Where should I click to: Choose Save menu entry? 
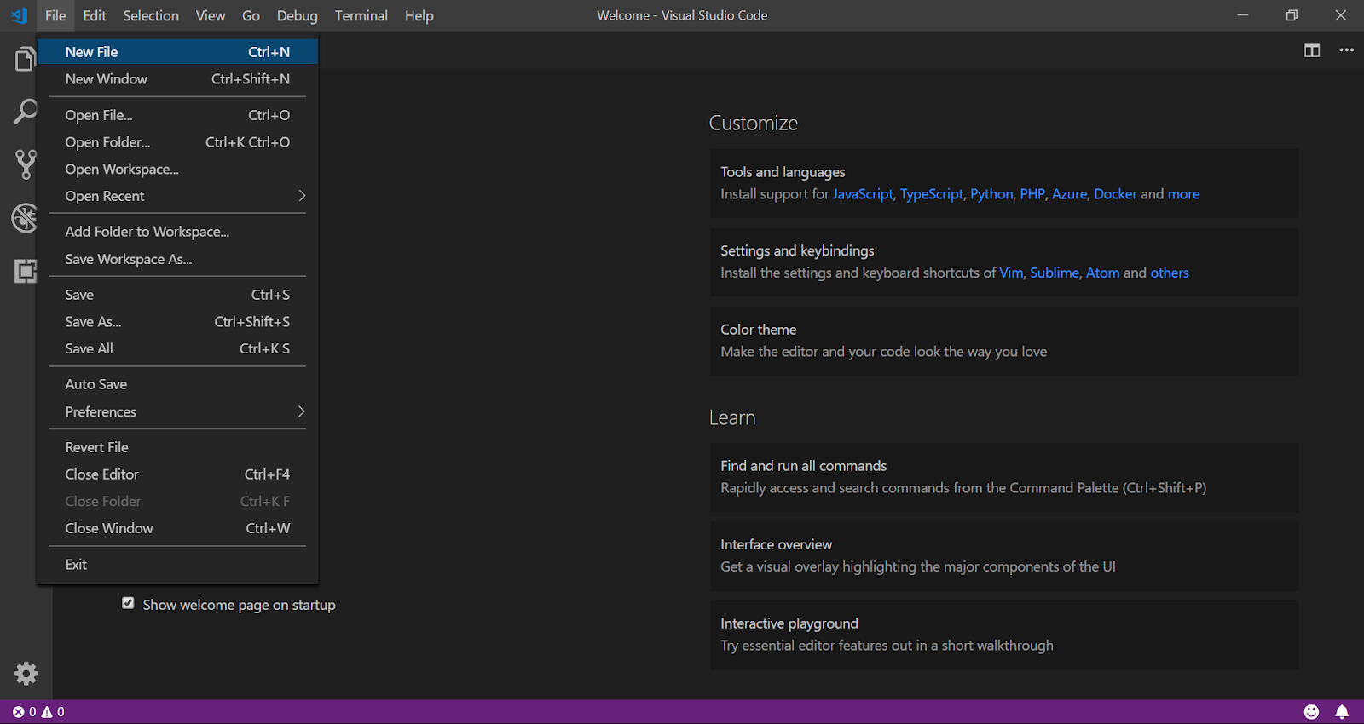pos(177,295)
